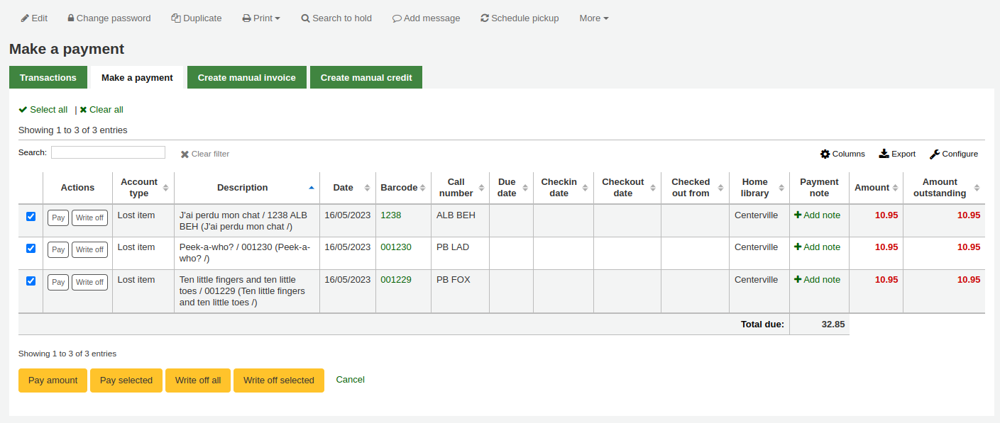Open the Print dropdown menu
1000x423 pixels.
(261, 18)
